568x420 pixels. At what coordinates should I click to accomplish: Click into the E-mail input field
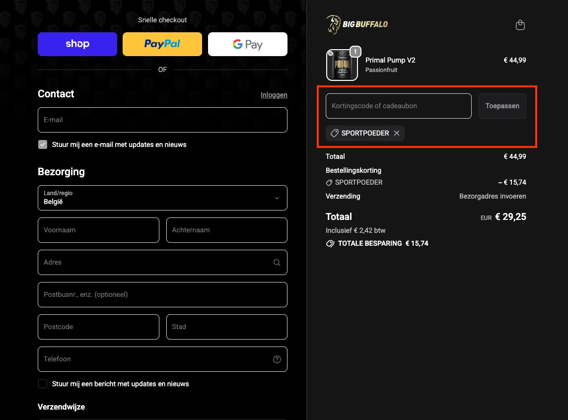tap(162, 120)
